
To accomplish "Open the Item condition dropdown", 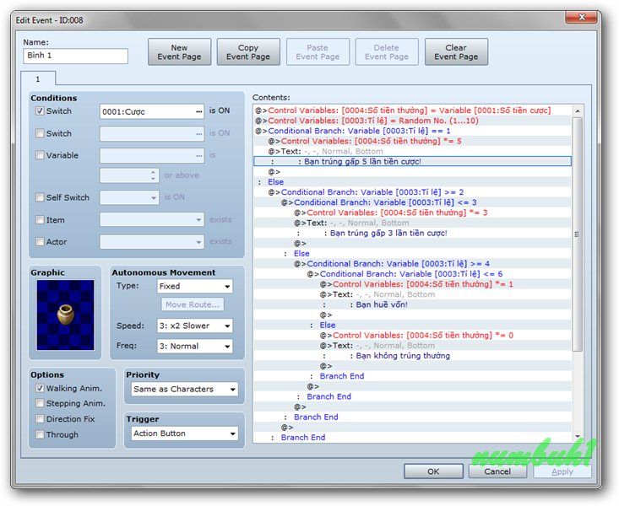I will point(152,219).
